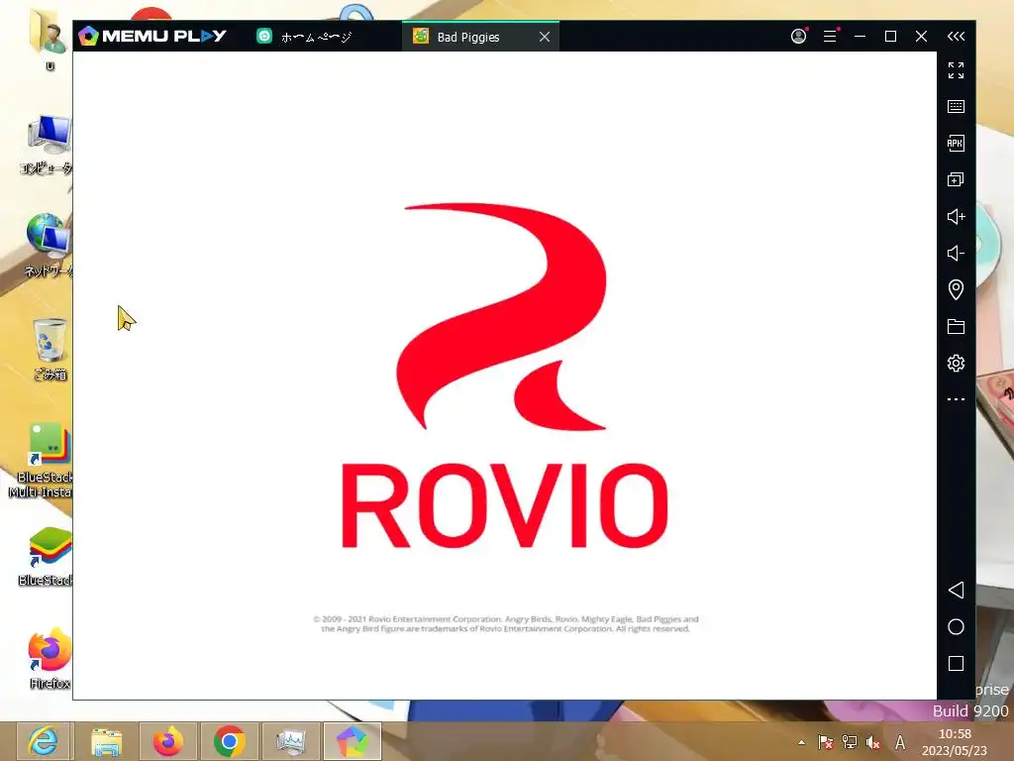Click the Rovio logo splash screen
Viewport: 1014px width, 761px height.
pos(504,376)
